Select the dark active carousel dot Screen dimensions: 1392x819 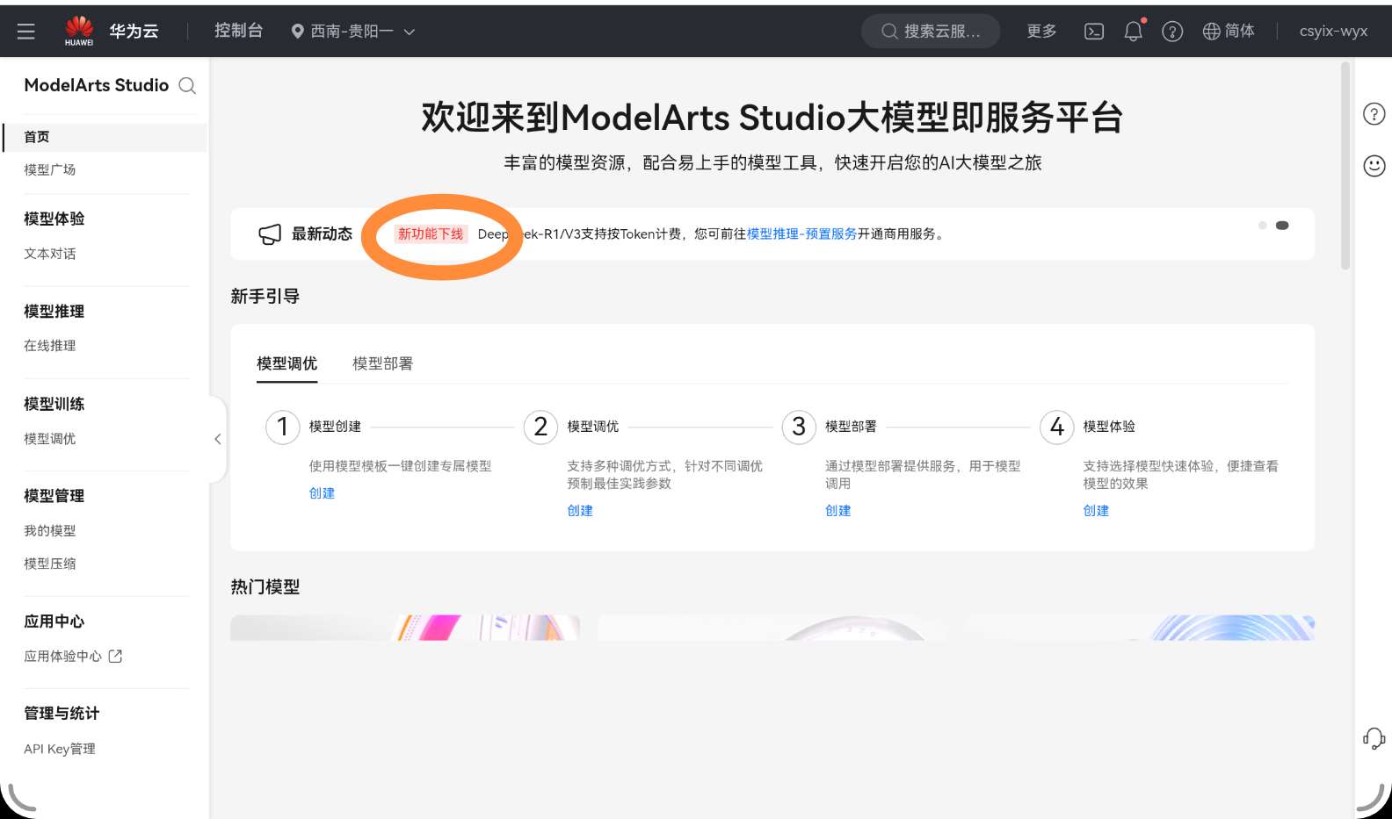pyautogui.click(x=1282, y=226)
